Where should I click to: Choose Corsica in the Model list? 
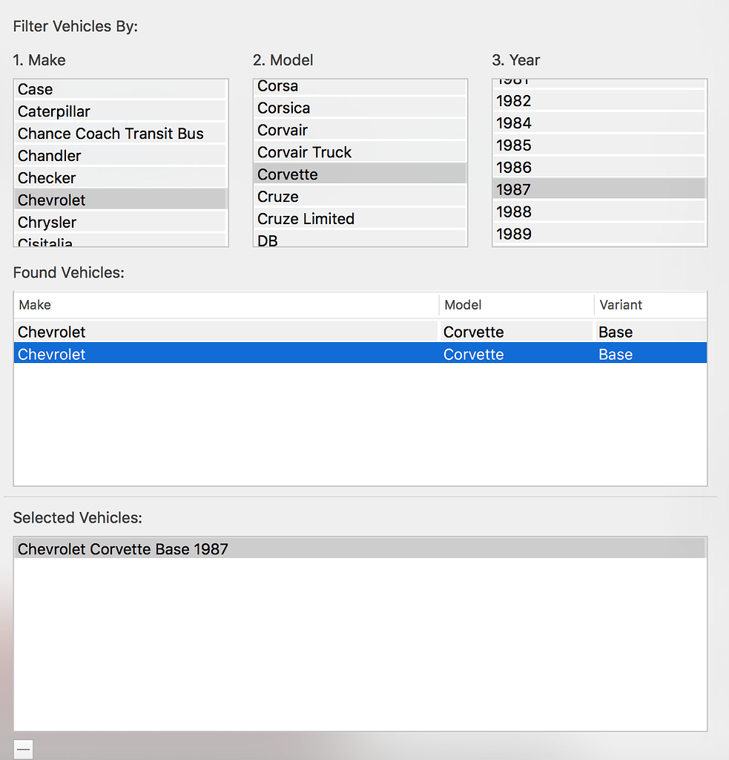pyautogui.click(x=360, y=108)
